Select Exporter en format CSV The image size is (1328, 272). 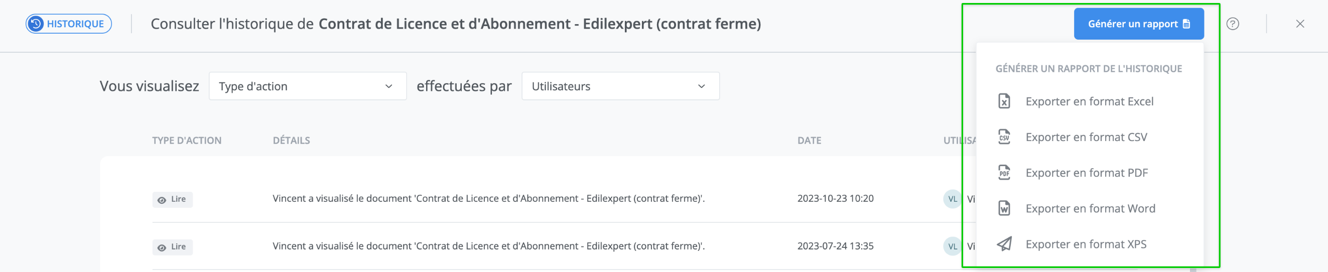(x=1086, y=137)
